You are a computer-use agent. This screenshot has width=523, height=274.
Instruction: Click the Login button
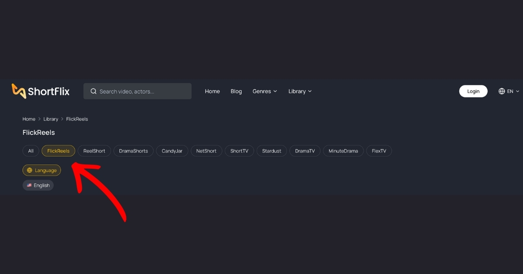pos(473,91)
